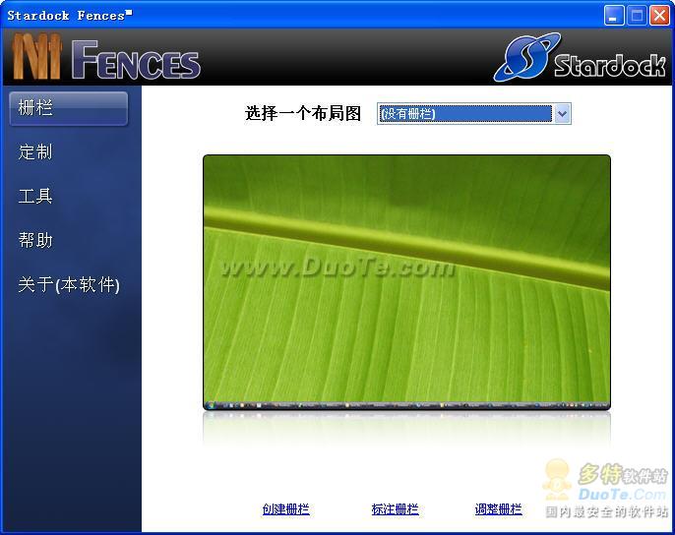Click the desktop layout preview thumbnail
This screenshot has width=675, height=535.
(x=406, y=282)
